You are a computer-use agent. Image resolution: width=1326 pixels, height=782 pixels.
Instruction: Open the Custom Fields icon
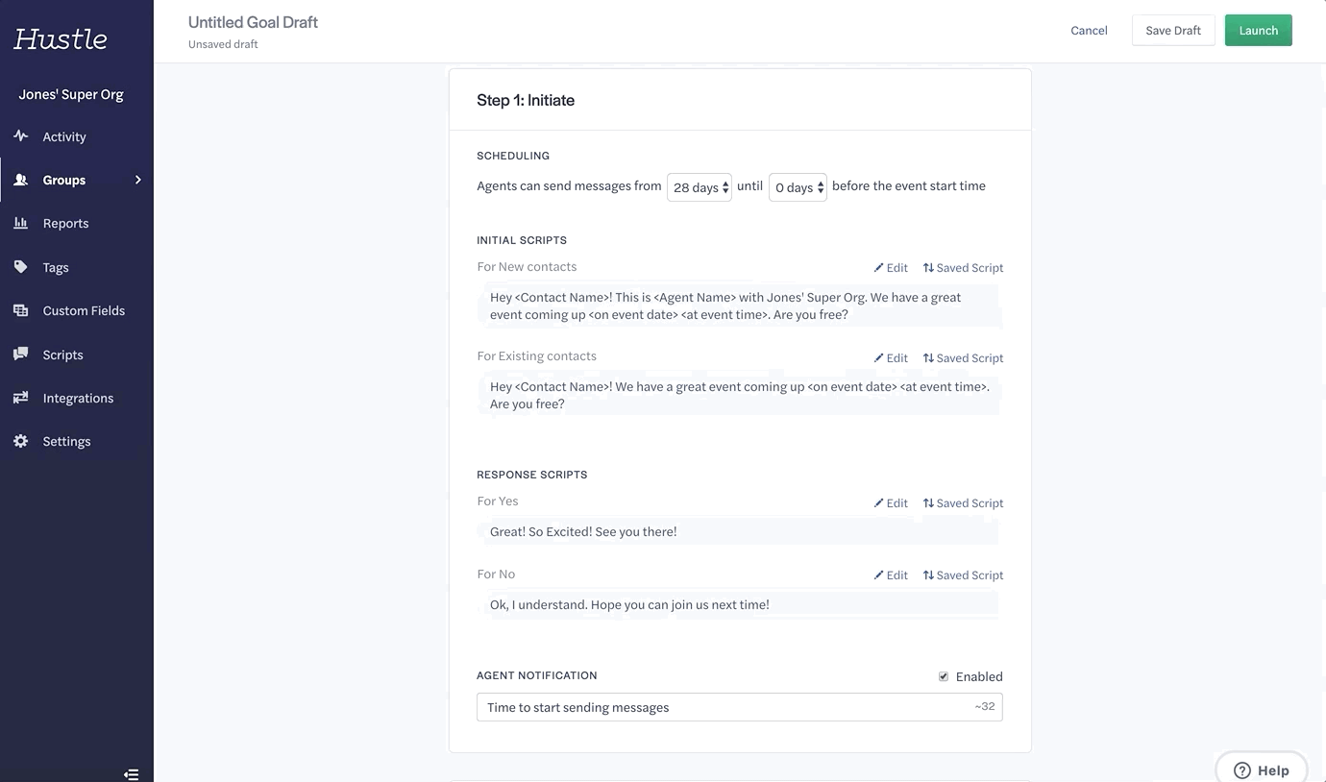tap(21, 310)
